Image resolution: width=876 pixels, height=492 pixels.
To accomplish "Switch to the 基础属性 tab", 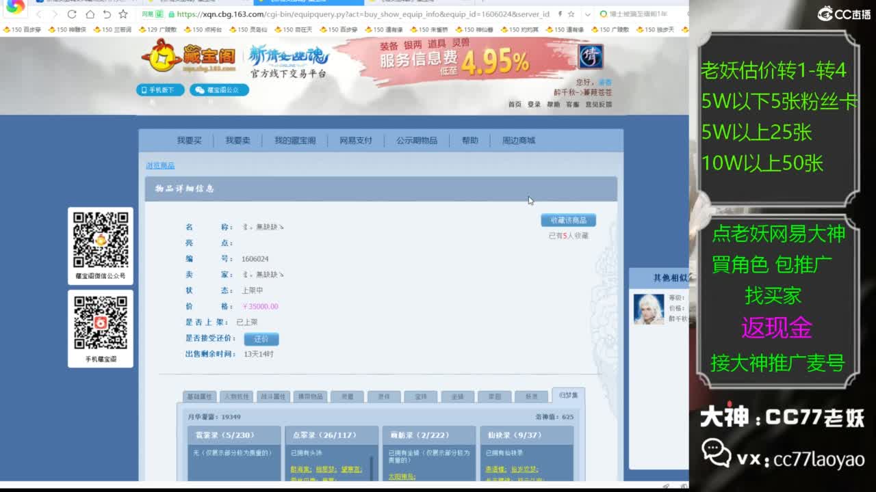I will (x=200, y=396).
